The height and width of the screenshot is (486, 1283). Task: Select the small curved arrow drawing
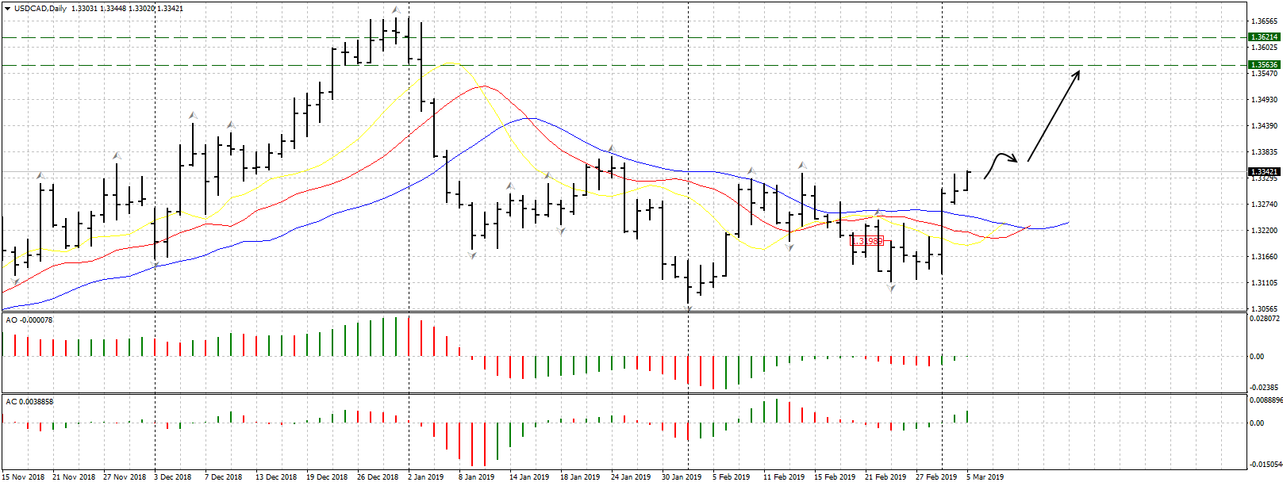(x=1001, y=162)
